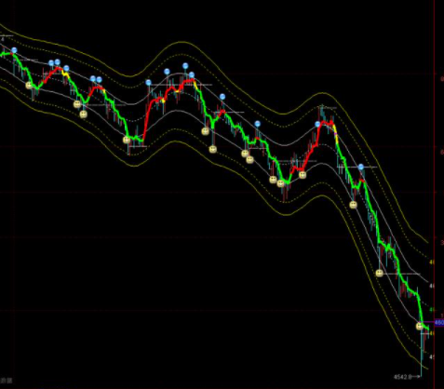
Task: Click smiley marker where big red rally begins
Action: (x=127, y=140)
